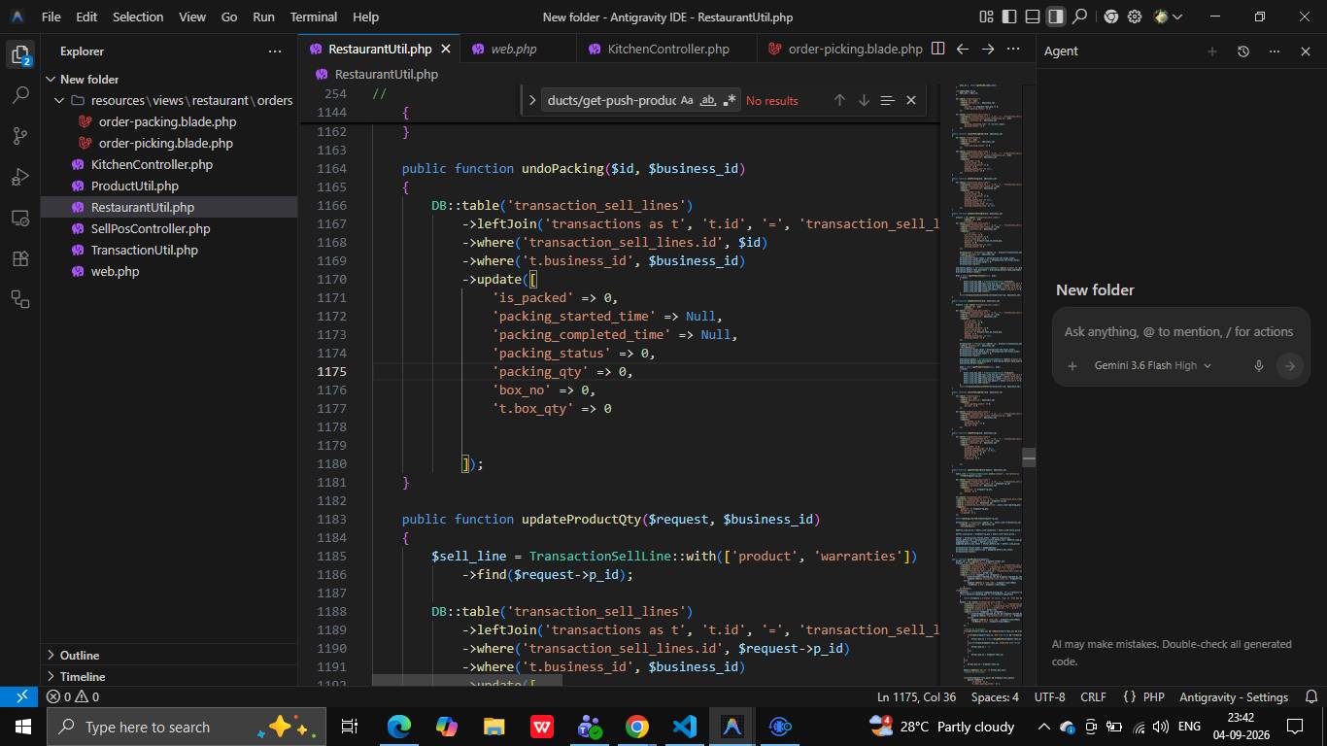Open the Extensions view icon

20,258
